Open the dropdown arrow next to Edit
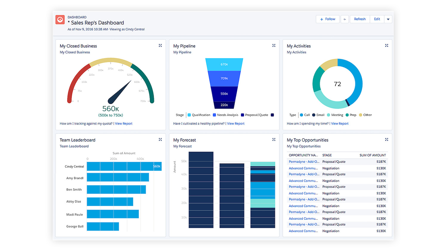Screen dimensions: 447x251 388,19
